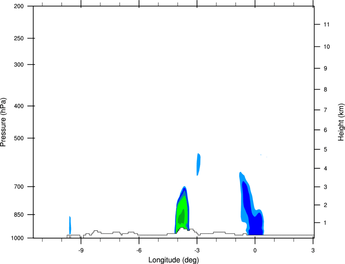Click the thin blue streak near -9.5 longitude
Image resolution: width=345 pixels, height=264 pixels.
point(70,225)
